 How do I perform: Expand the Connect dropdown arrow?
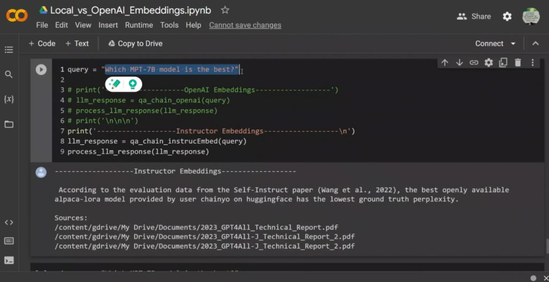click(513, 43)
